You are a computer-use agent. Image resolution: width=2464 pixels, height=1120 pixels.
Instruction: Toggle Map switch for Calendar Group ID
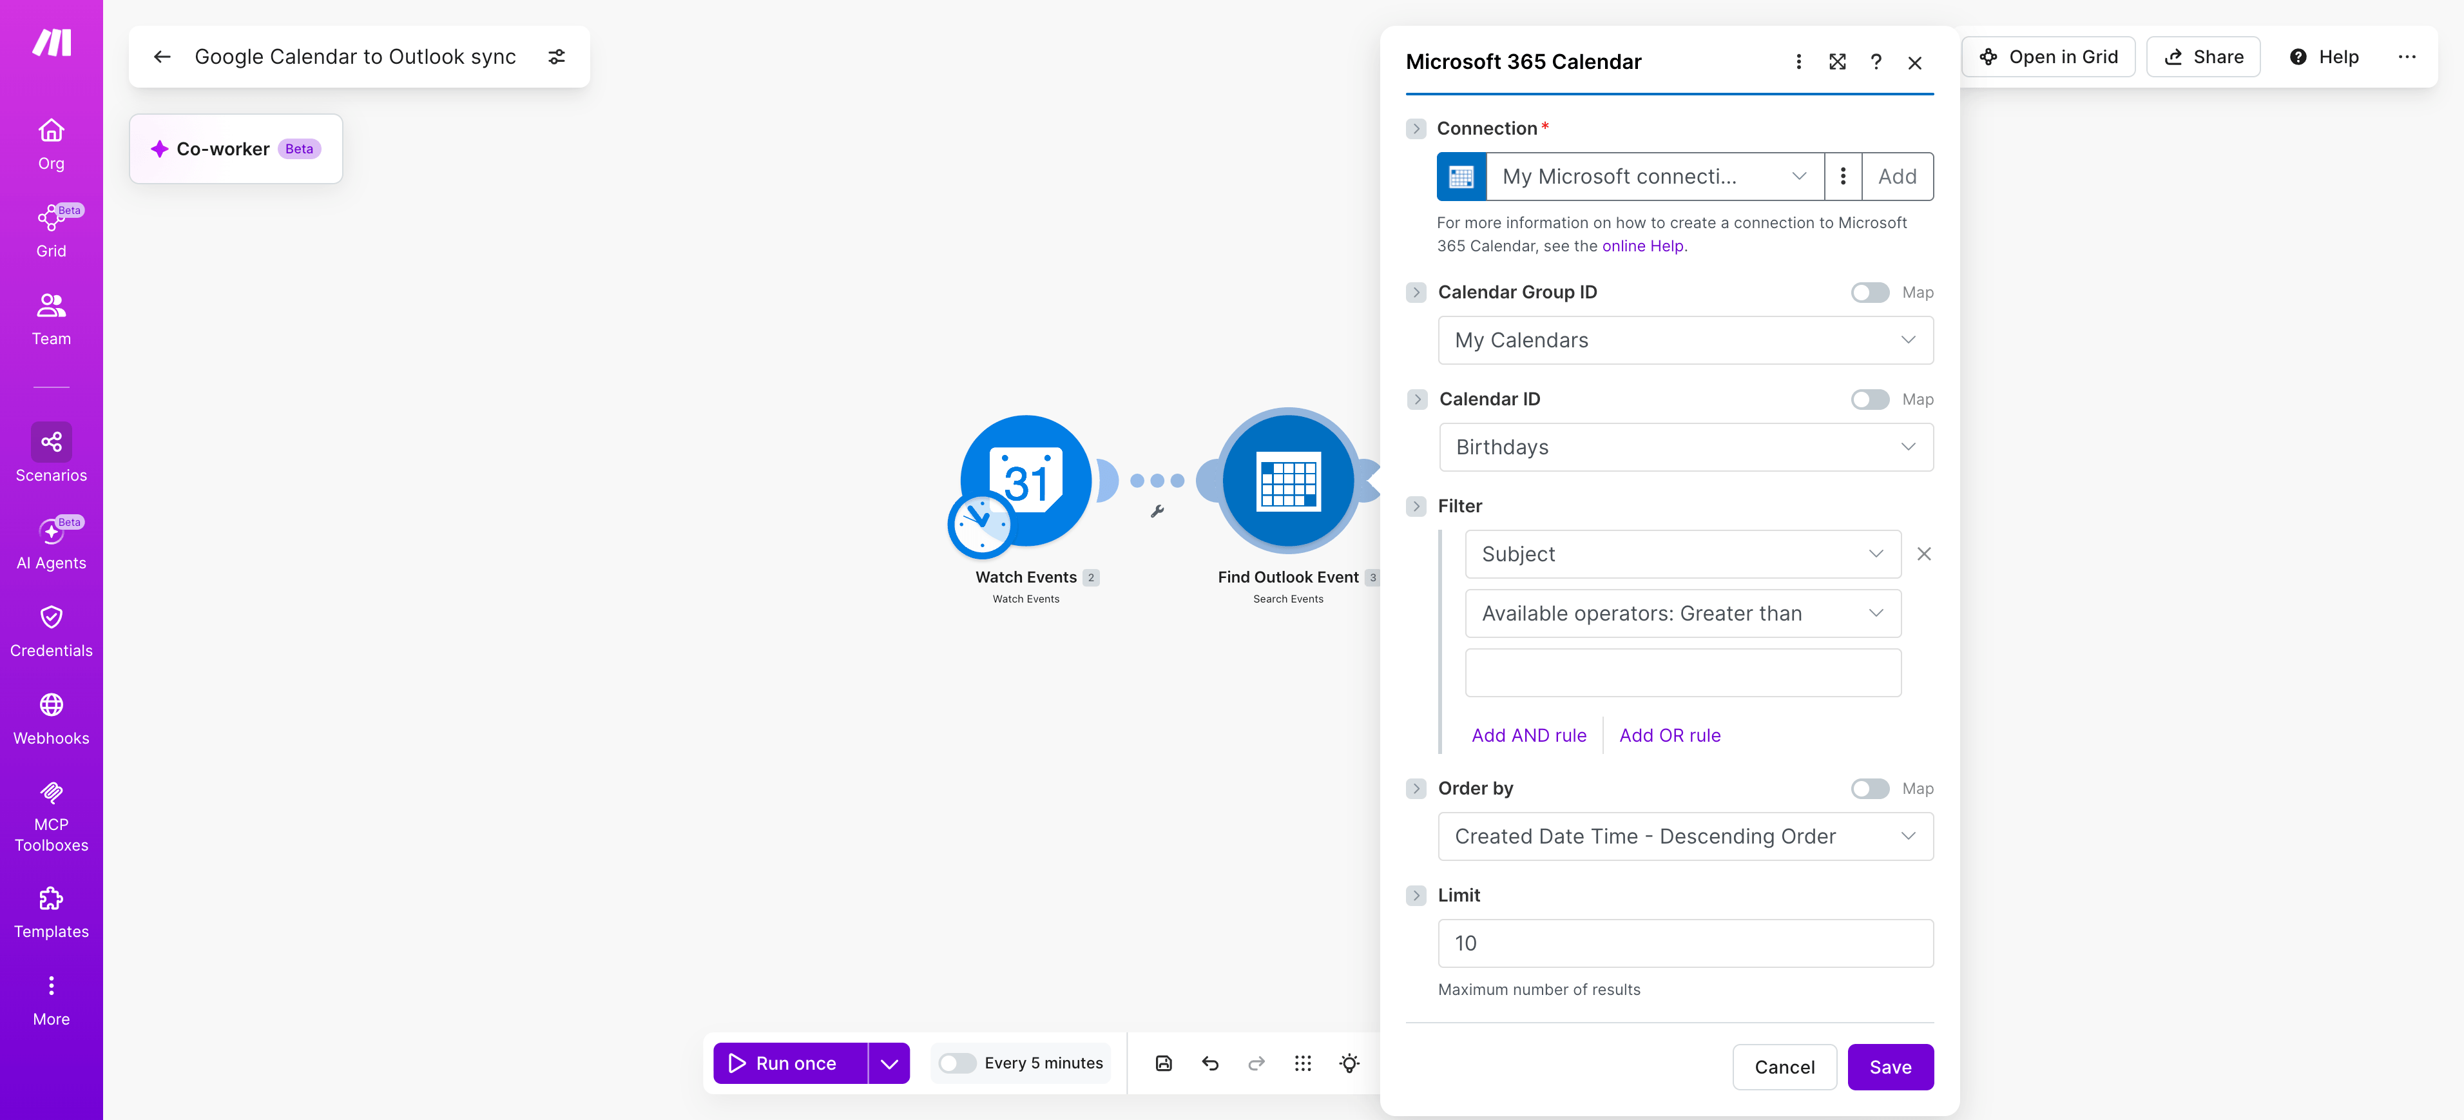click(x=1869, y=293)
